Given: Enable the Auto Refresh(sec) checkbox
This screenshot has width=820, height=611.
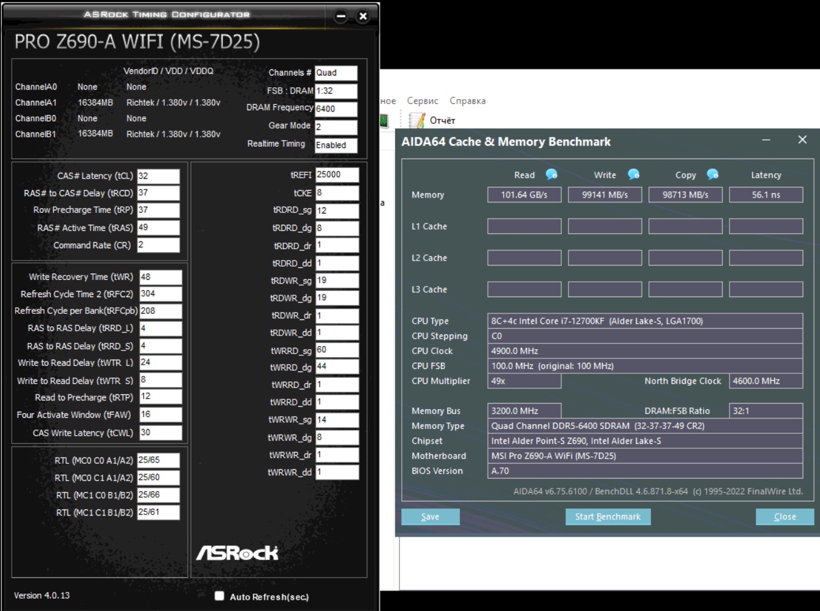Looking at the screenshot, I should (x=219, y=596).
